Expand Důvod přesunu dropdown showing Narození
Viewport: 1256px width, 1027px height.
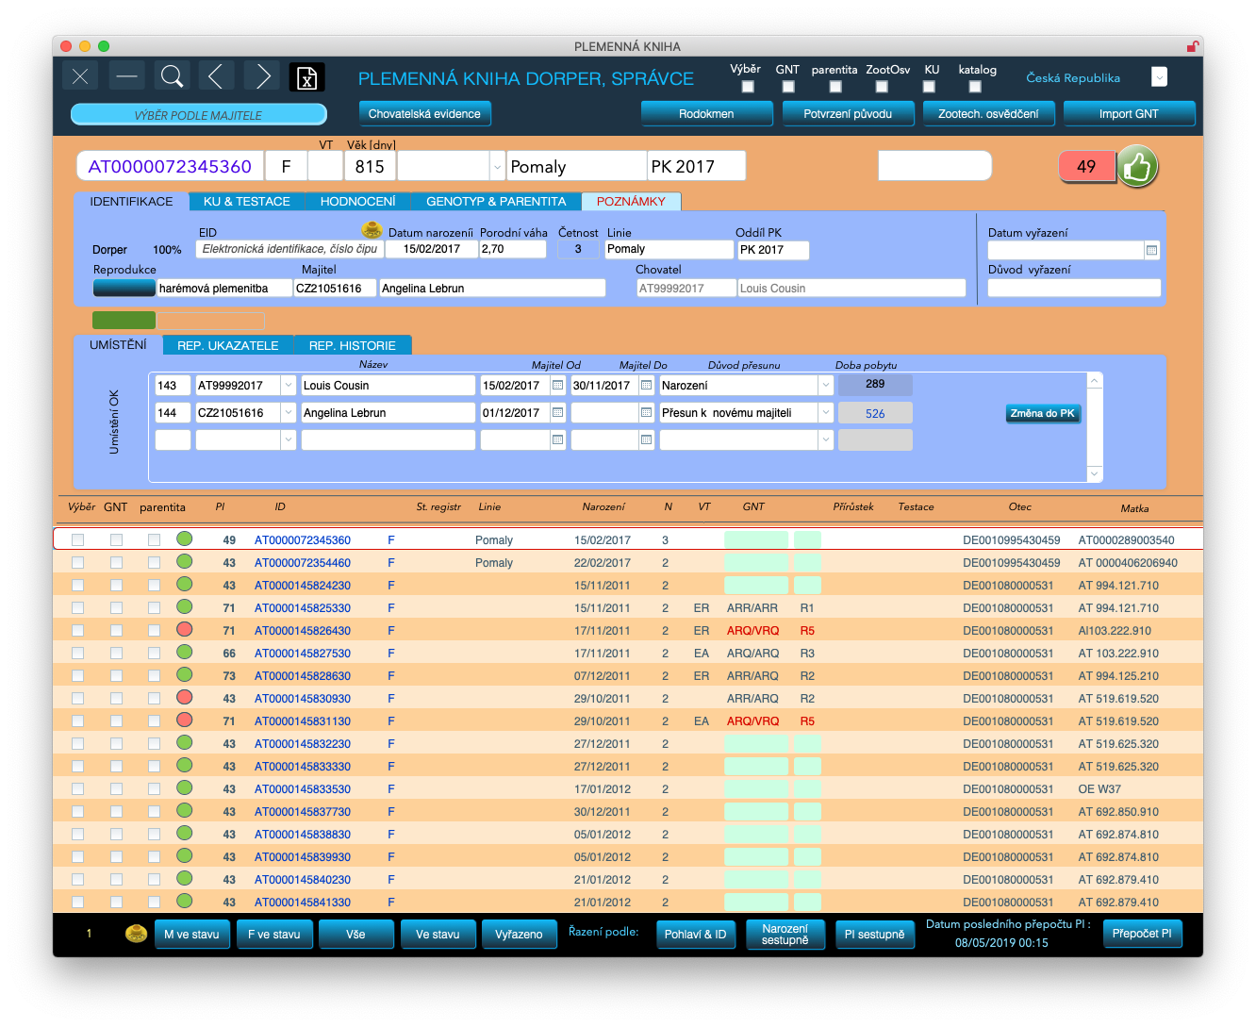pyautogui.click(x=825, y=386)
